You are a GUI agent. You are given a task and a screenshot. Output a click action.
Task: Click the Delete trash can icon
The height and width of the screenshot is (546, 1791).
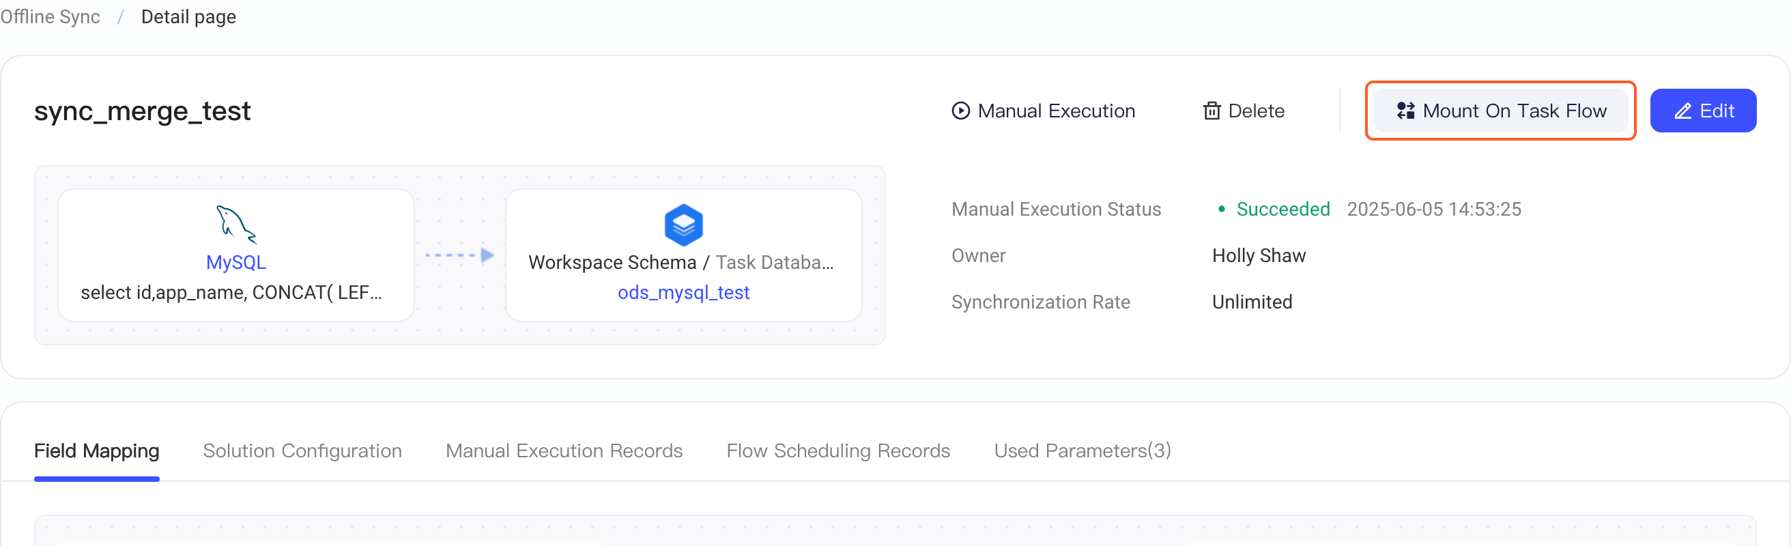(1212, 111)
